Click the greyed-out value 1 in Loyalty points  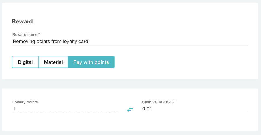[x=14, y=109]
